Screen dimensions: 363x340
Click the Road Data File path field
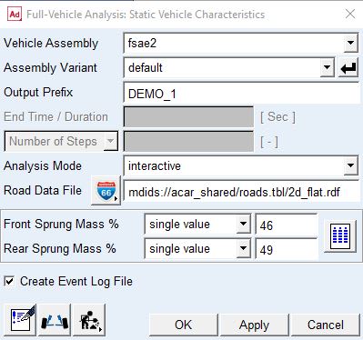(242, 192)
